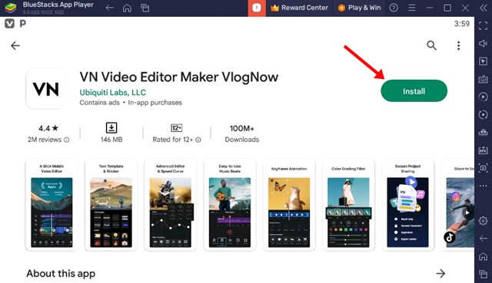
Task: Open 'Text Template & Sticker' screenshot
Action: coord(111,205)
